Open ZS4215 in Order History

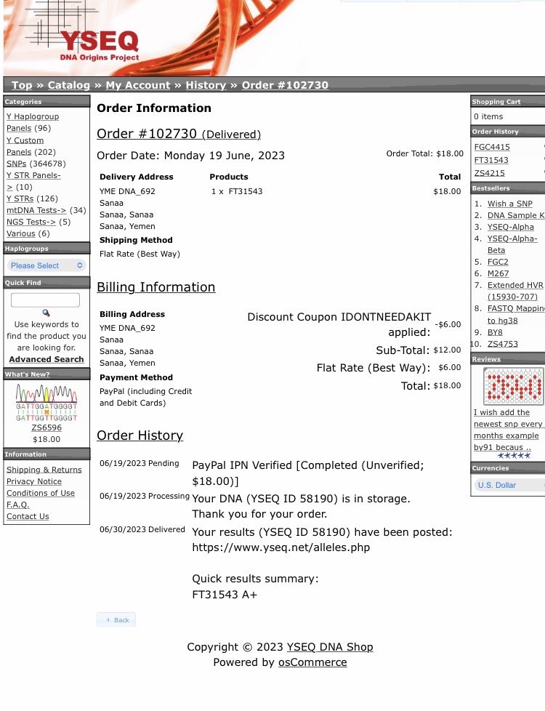point(489,173)
